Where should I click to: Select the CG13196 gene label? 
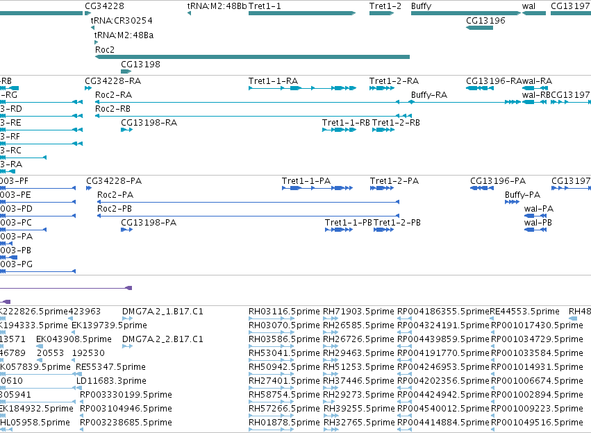[485, 20]
